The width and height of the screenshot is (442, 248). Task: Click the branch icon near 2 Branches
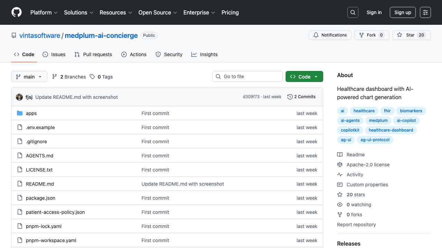pos(55,76)
